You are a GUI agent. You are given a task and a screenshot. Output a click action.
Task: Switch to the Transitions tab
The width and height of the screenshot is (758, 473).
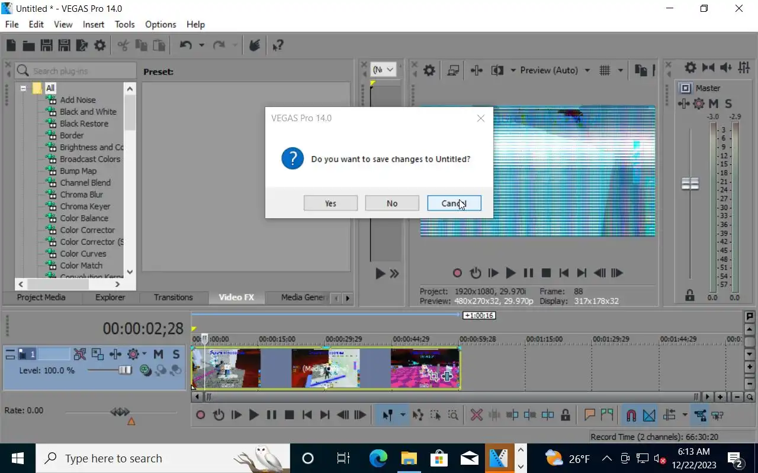173,297
